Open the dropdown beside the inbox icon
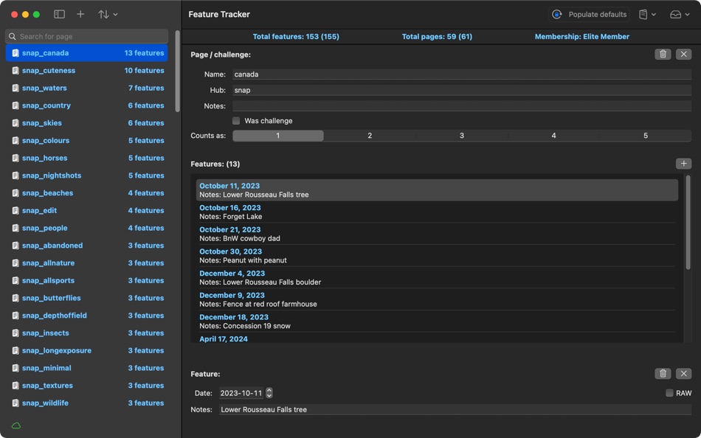This screenshot has height=438, width=701. coord(687,14)
